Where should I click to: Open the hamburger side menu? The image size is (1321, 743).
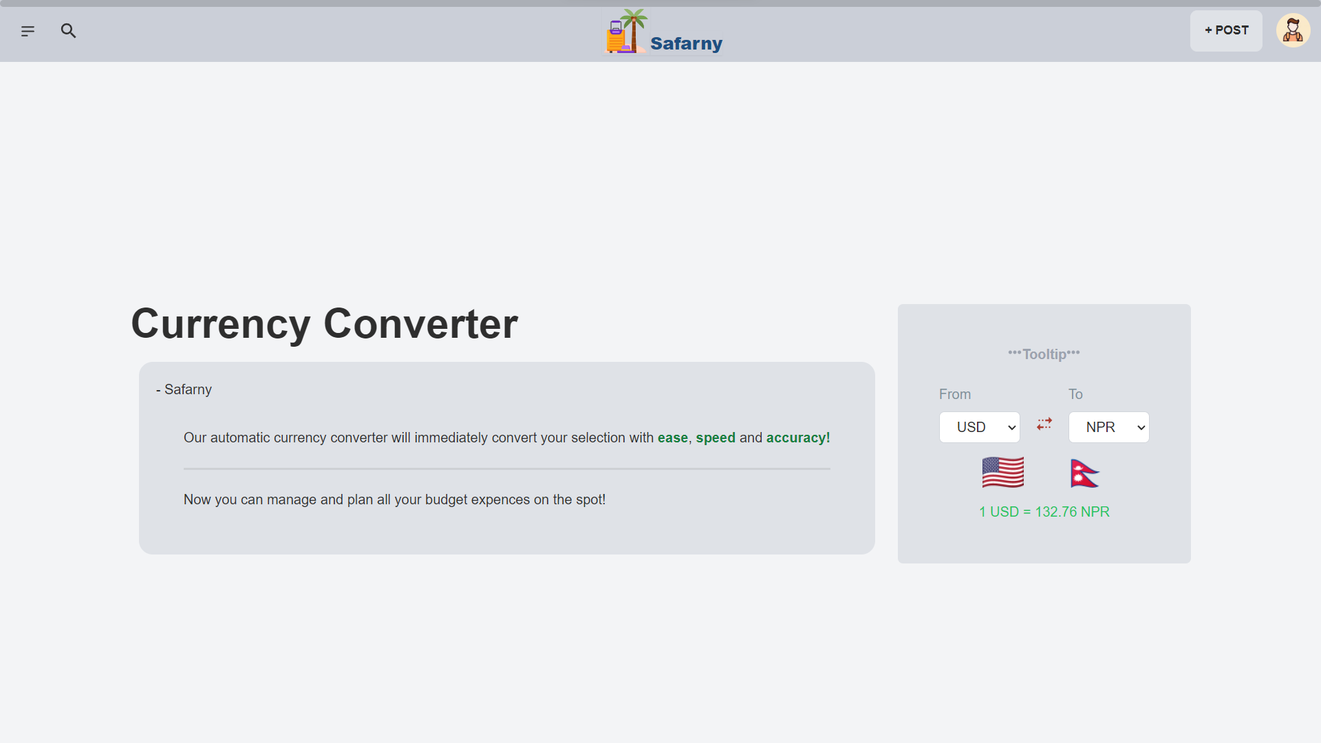pyautogui.click(x=28, y=31)
